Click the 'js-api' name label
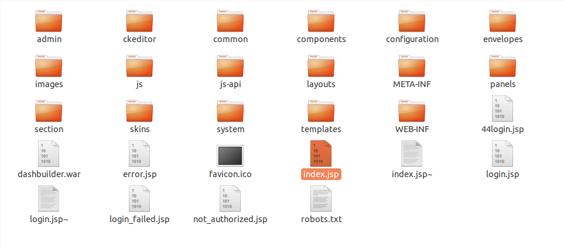Viewport: 564px width, 249px height. (x=230, y=85)
